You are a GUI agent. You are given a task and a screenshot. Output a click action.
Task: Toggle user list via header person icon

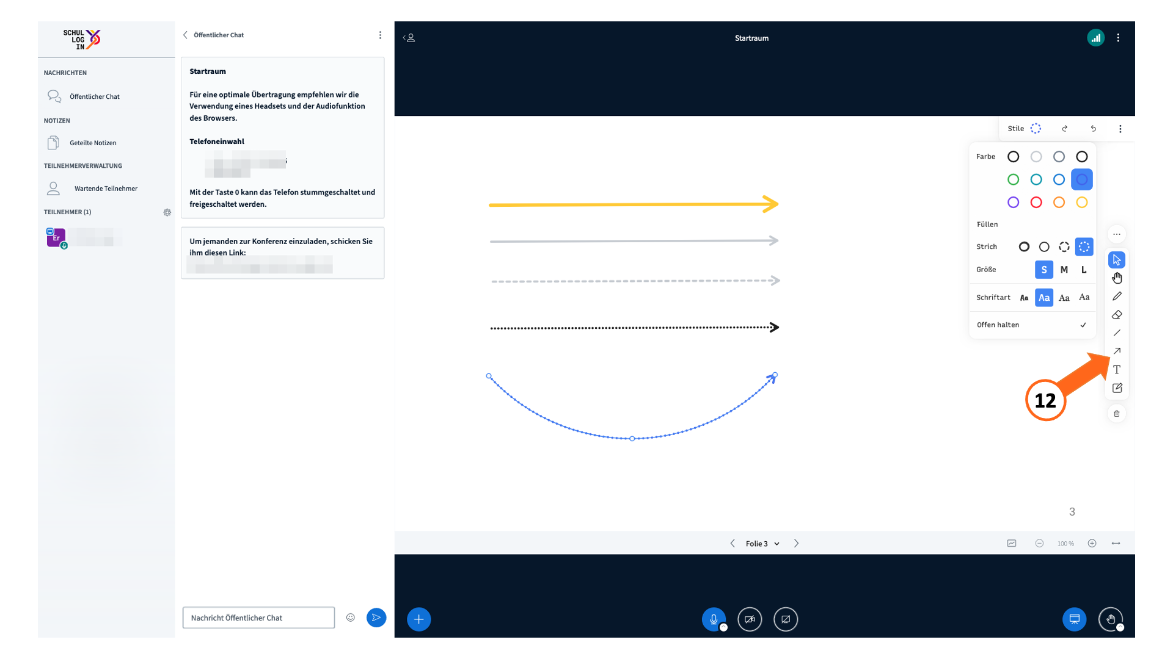[409, 38]
